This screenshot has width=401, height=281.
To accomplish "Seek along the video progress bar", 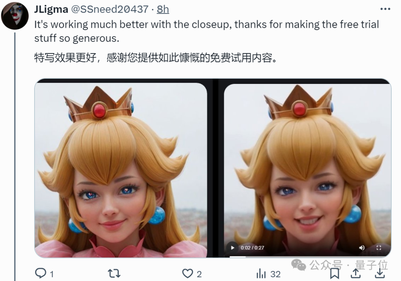I will (307, 257).
